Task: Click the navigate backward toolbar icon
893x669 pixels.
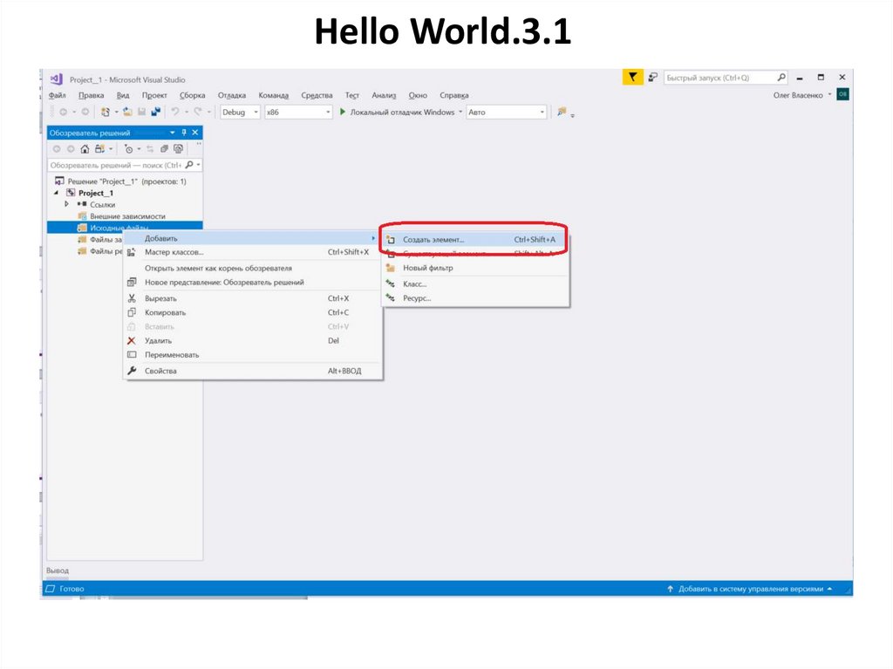Action: point(63,113)
